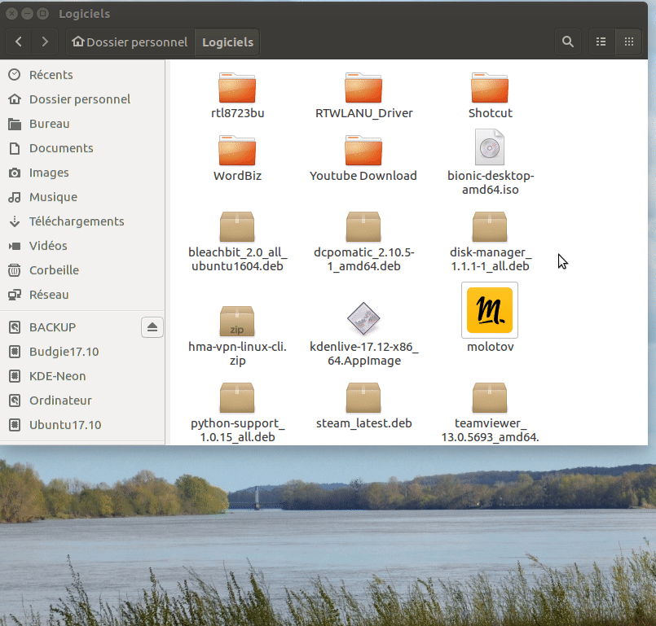Select the kdenlive-17.12-x86_64.AppImage file
656x626 pixels.
tap(363, 335)
